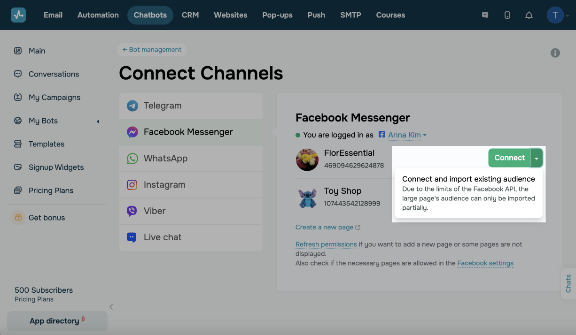Open the Websites tab

(231, 15)
